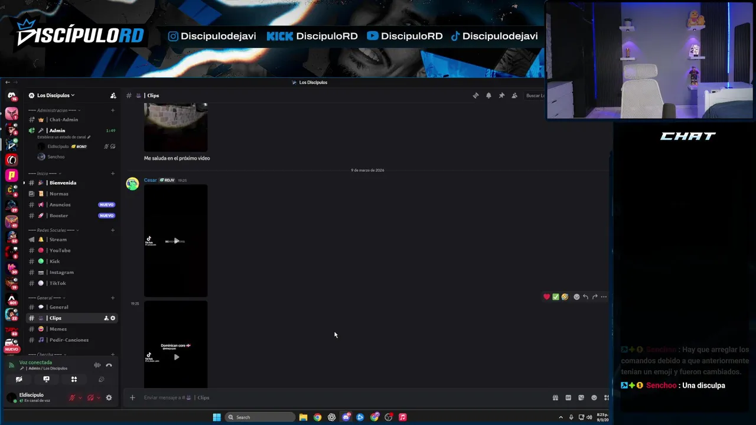
Task: Open Stream channel
Action: [x=71, y=240]
